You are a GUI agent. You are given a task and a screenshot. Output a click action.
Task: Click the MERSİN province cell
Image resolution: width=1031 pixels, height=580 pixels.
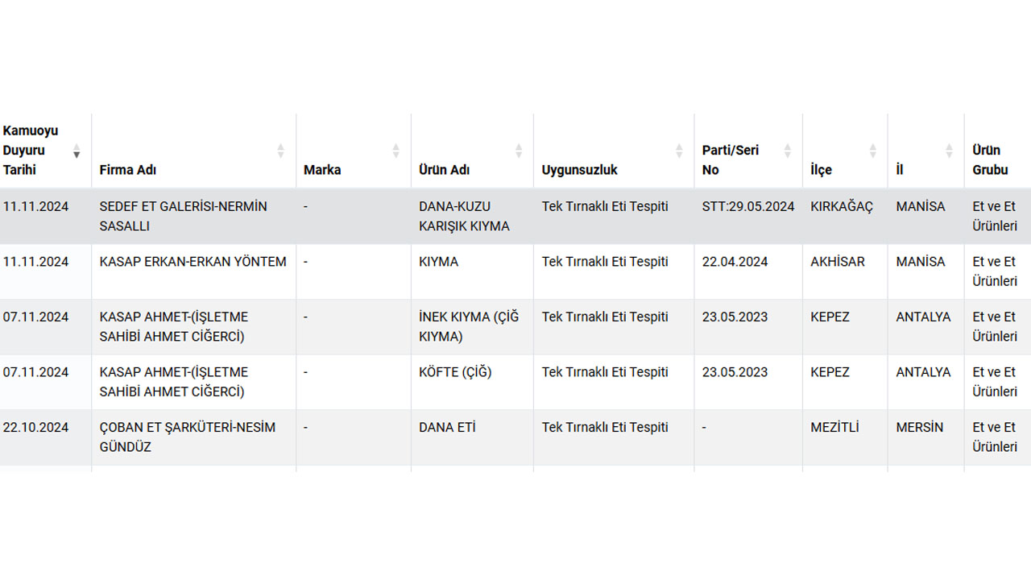919,428
